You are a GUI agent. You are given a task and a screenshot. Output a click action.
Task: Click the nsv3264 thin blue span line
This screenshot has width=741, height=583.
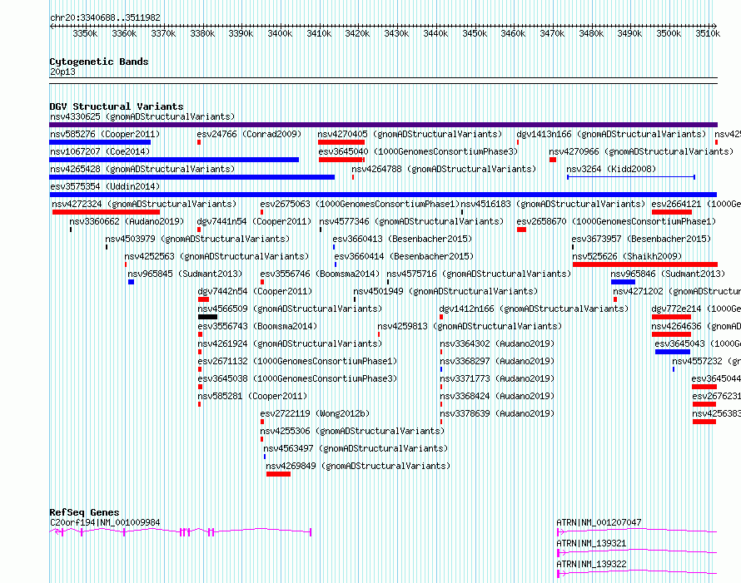tap(631, 177)
